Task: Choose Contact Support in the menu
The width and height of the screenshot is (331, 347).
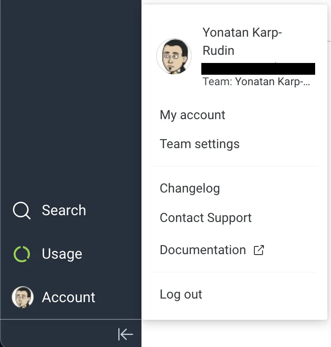Action: (205, 218)
